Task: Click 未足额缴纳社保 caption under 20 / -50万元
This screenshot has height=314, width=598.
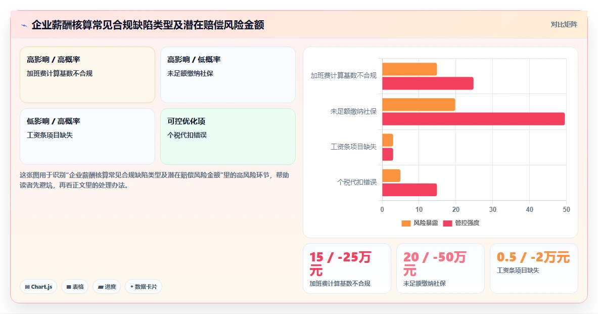Action: 425,284
